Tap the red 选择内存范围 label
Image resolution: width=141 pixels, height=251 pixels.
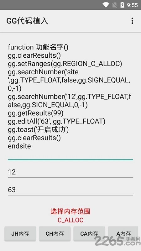(70, 212)
